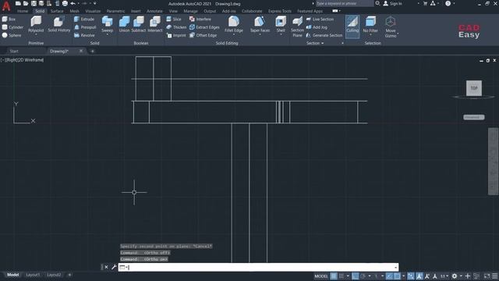Activate the Sweep tool
The image size is (499, 281).
tap(108, 24)
